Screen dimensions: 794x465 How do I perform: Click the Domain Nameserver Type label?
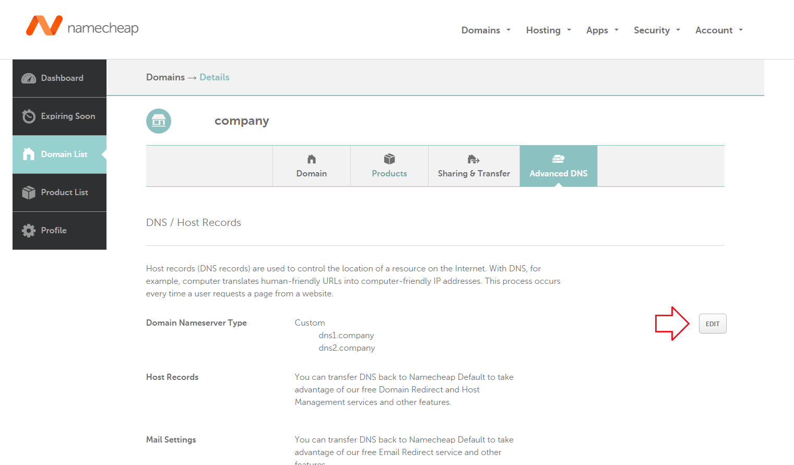tap(196, 323)
